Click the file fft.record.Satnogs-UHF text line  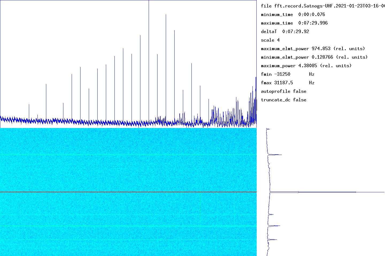click(x=323, y=6)
